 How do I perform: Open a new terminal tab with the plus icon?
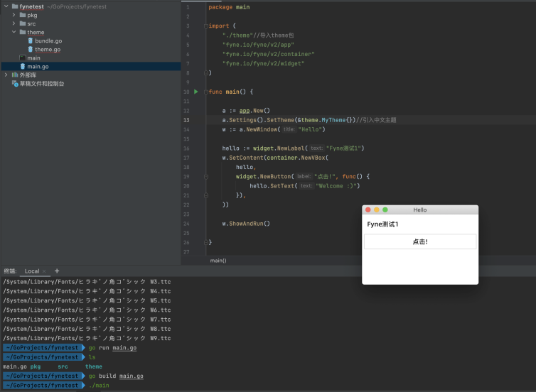57,271
